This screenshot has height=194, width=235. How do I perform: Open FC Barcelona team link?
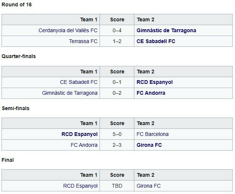(153, 134)
